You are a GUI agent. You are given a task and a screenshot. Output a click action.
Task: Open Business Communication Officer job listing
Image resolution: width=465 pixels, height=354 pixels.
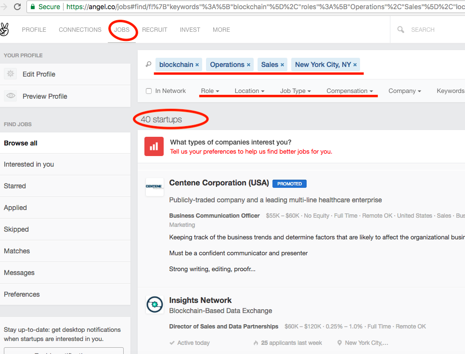coord(214,216)
